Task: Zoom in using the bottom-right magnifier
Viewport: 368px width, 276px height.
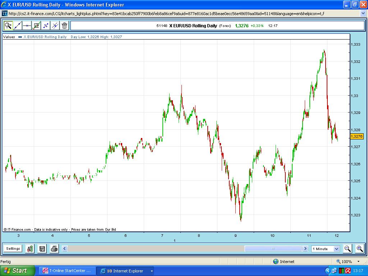Action: coord(359,248)
